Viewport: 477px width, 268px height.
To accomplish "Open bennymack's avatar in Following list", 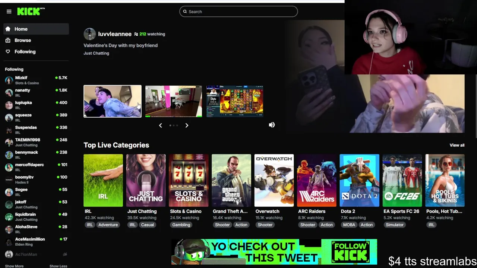I will (x=9, y=155).
